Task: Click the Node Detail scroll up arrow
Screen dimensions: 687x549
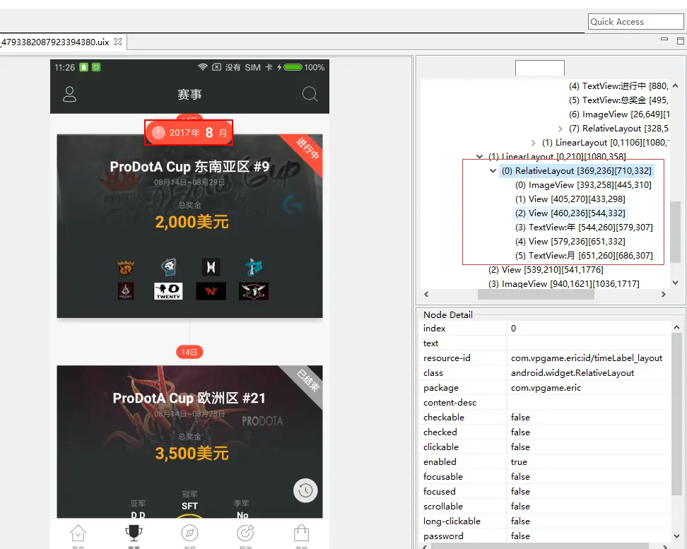Action: [676, 327]
